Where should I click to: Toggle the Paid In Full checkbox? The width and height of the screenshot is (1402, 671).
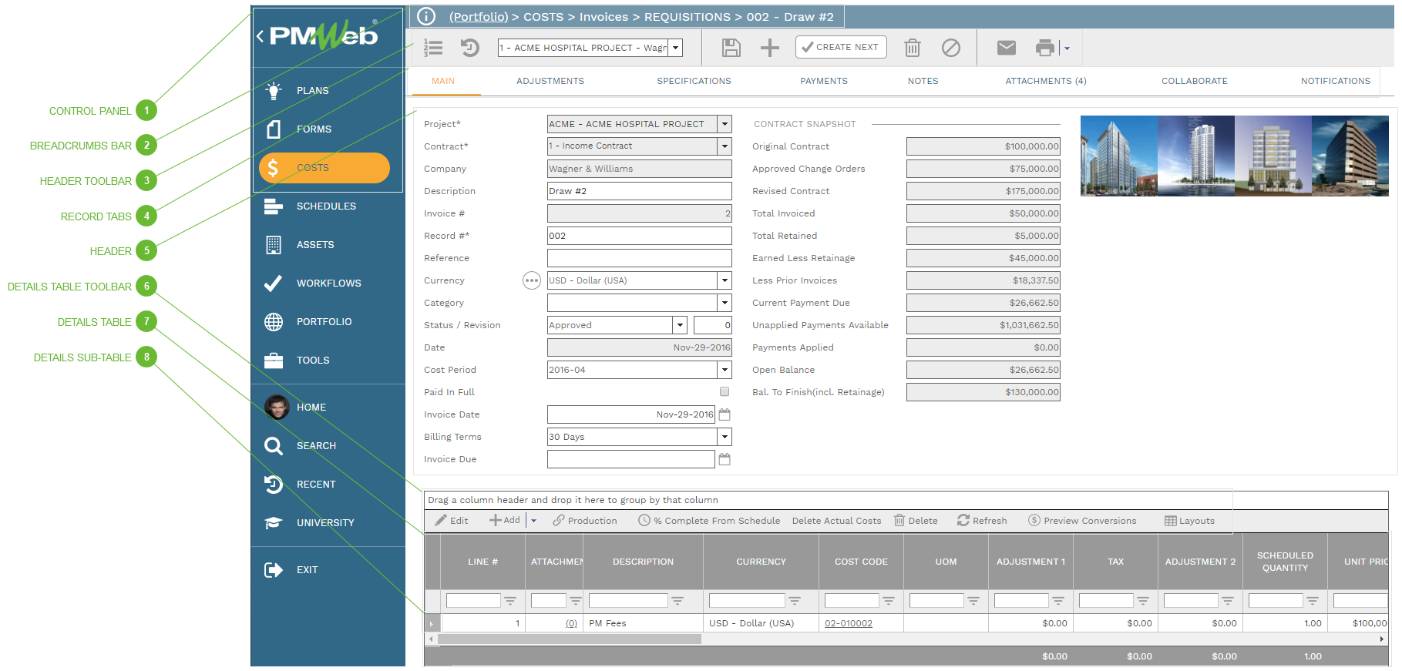[x=724, y=392]
